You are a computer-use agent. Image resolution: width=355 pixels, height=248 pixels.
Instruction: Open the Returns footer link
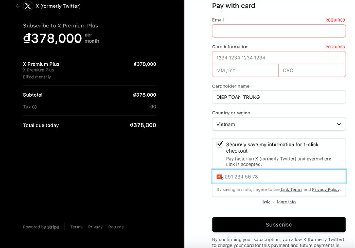coord(116,227)
